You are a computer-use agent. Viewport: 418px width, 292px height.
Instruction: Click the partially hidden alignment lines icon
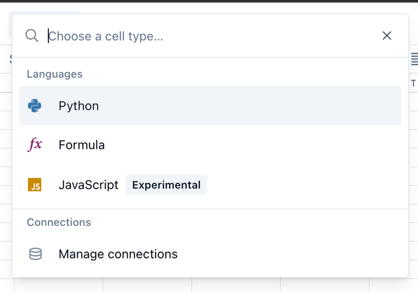414,59
